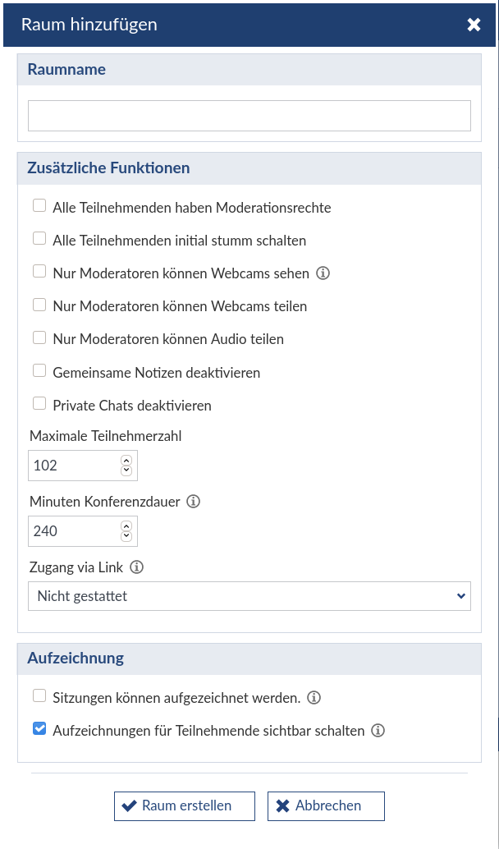
Task: Decrease Maximale Teilnehmerzahl with down arrow
Action: pyautogui.click(x=126, y=470)
